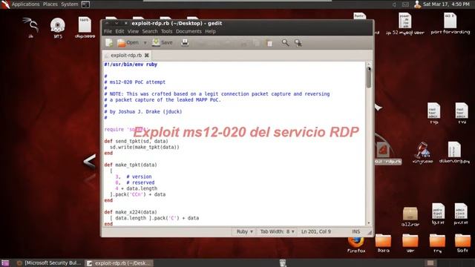The width and height of the screenshot is (475, 267).
Task: Select the Soft folder on desktop
Action: [462, 244]
